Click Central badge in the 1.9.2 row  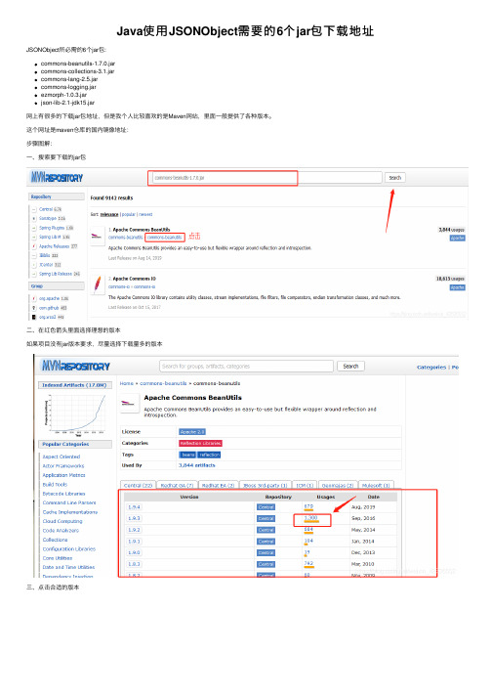(x=266, y=530)
